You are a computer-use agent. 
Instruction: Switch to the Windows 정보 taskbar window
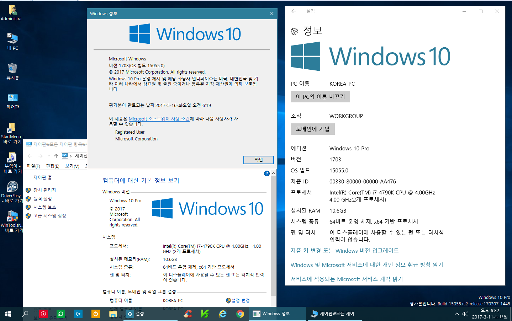pos(277,314)
